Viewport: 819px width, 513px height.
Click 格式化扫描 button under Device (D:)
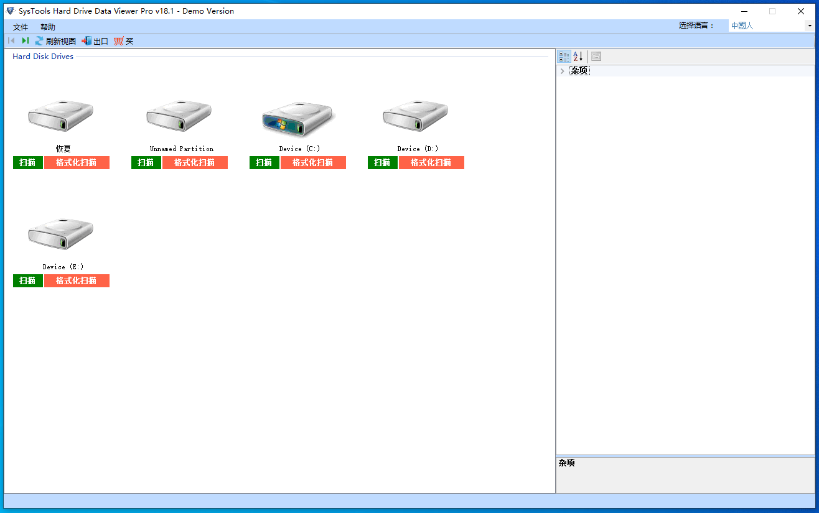[431, 163]
